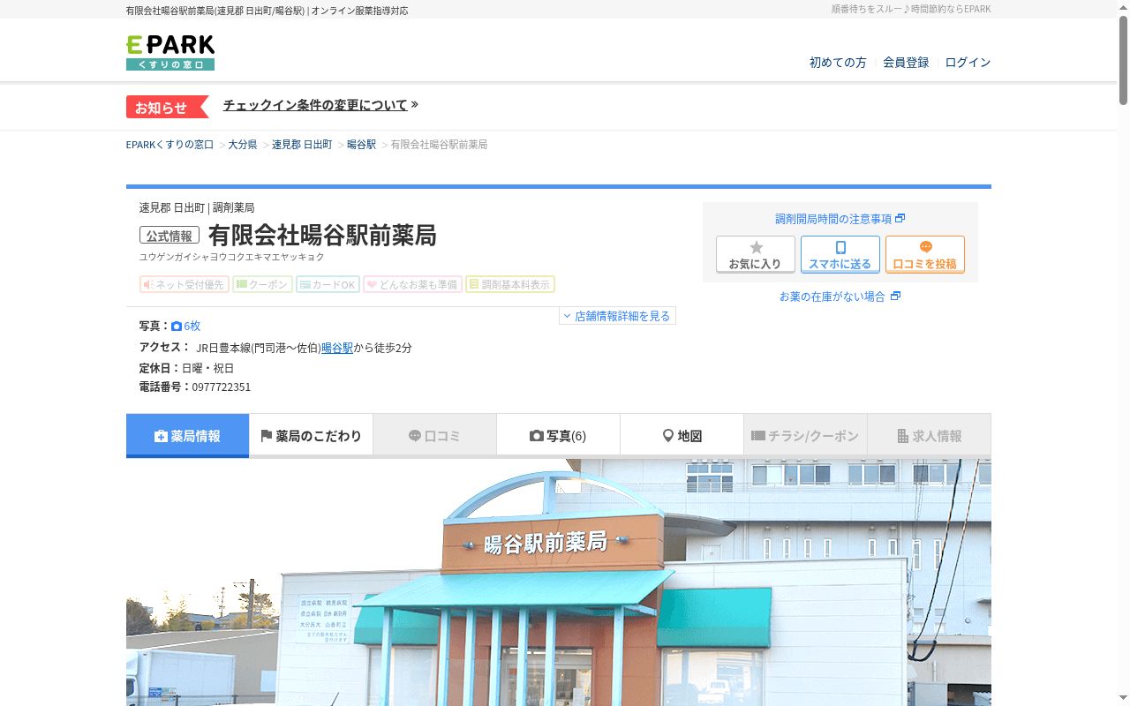Click the external link icon beside 調剤開局時間の注意事項
1130x706 pixels.
900,219
